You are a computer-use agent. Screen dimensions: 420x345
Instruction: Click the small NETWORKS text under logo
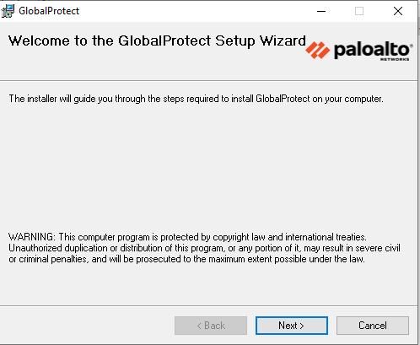395,60
